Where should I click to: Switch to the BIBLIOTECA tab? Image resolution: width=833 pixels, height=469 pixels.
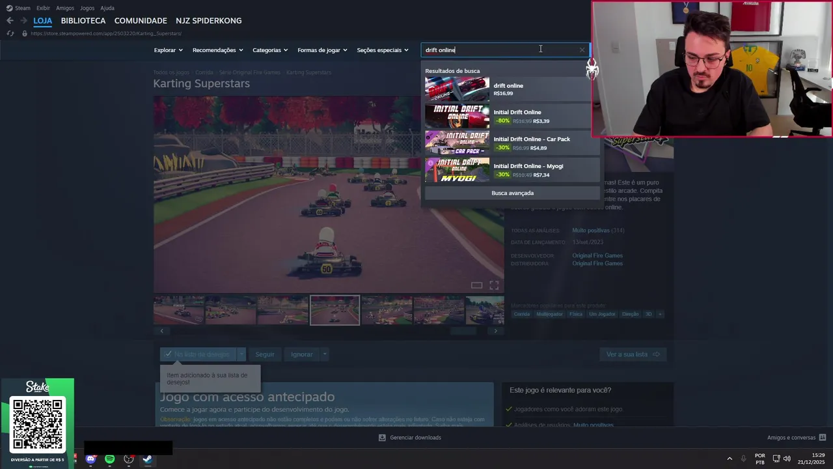click(83, 21)
